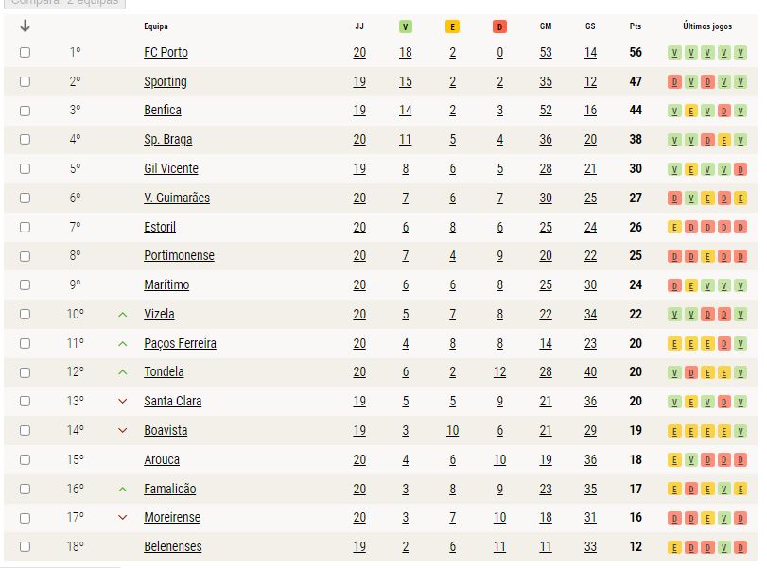767x568 pixels.
Task: Click the red D losses column header icon
Action: coord(499,26)
